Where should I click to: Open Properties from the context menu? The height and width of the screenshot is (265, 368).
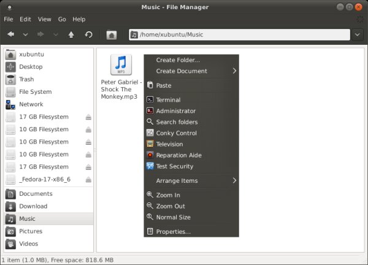173,232
